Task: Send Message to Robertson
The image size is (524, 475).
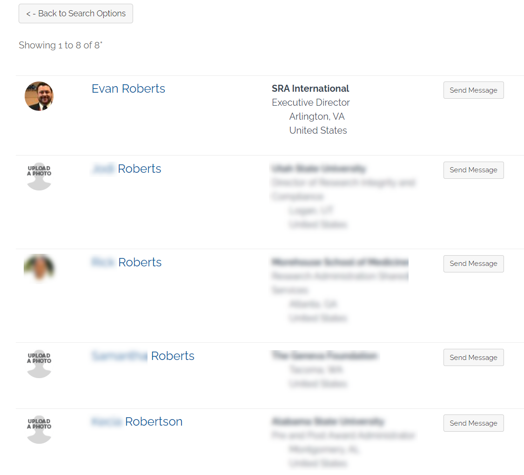Action: 473,423
